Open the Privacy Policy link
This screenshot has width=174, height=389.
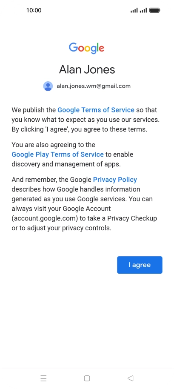[x=115, y=180]
